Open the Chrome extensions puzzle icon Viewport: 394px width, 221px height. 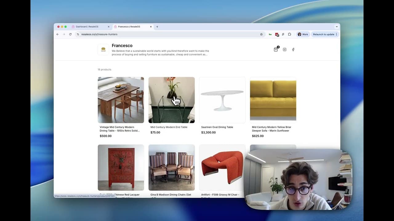click(290, 34)
